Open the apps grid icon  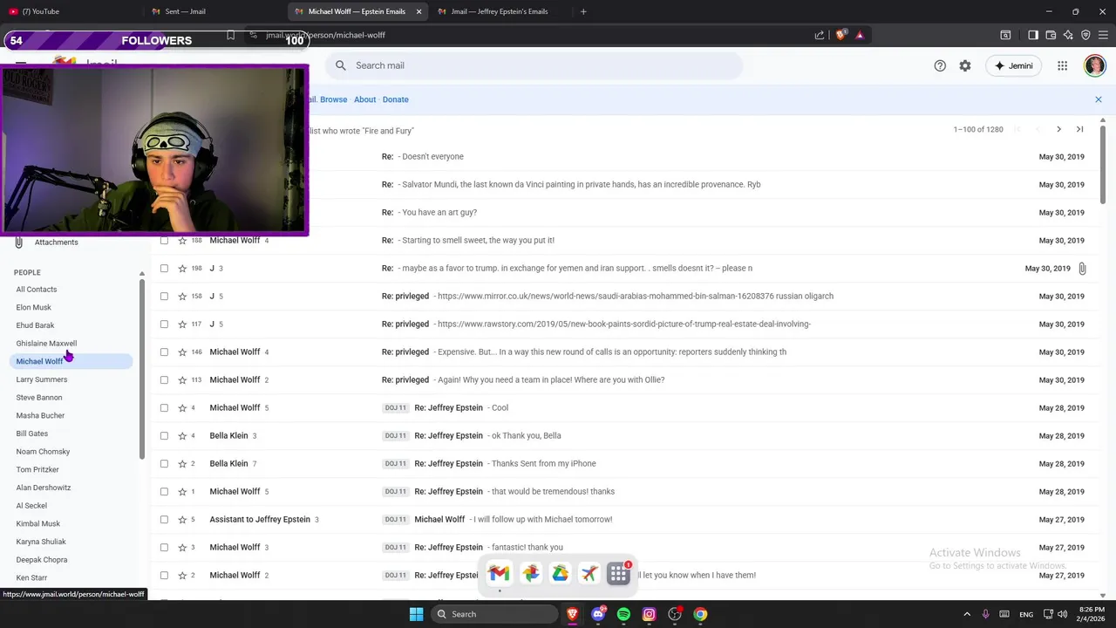click(x=1062, y=65)
